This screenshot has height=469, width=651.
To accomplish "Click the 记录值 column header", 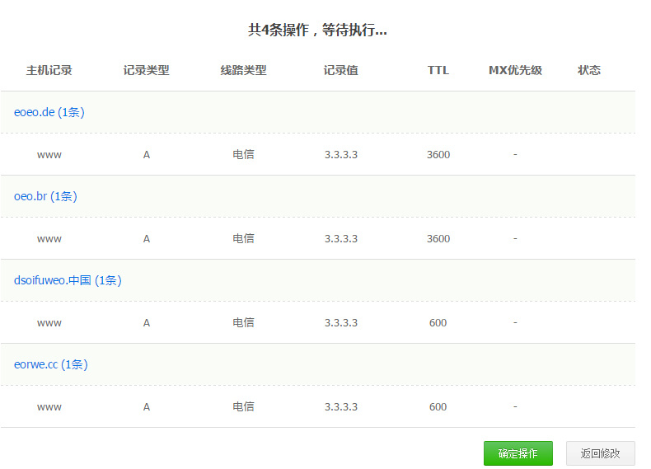I will 341,70.
